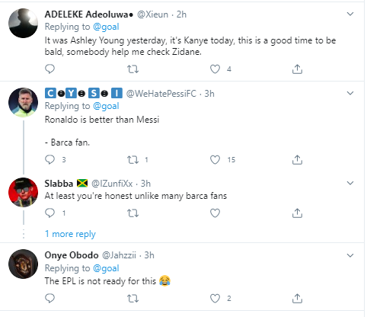The image size is (367, 317).
Task: Reply to ADELEKE Adeoluwa's tweet
Action: (x=49, y=69)
